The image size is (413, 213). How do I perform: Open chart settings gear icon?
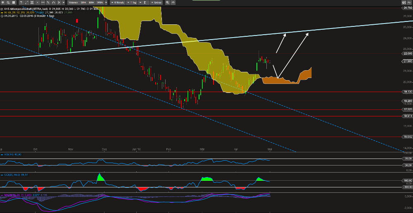[2, 2]
